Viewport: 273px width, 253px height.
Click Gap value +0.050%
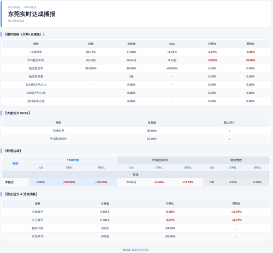pyautogui.click(x=172, y=68)
